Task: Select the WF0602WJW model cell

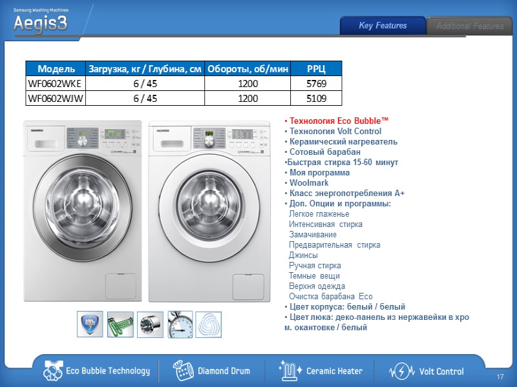Action: 56,99
